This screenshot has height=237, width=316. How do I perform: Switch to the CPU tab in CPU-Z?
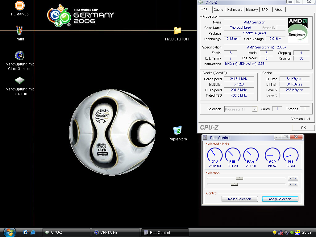[x=204, y=9]
